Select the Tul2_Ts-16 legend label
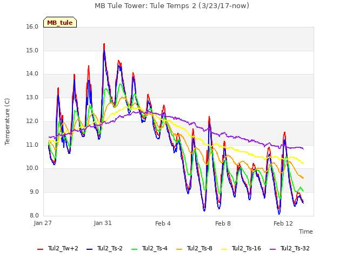 247,248
